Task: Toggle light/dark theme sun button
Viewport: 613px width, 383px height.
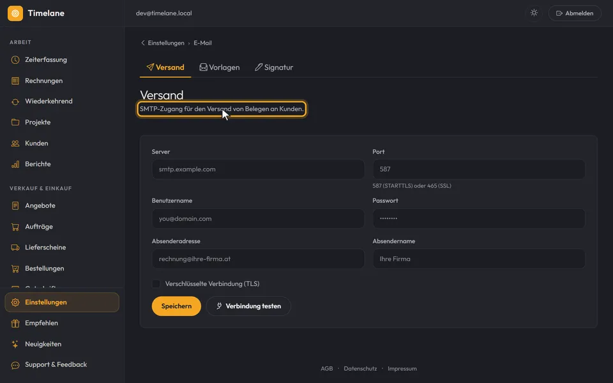Action: tap(534, 13)
